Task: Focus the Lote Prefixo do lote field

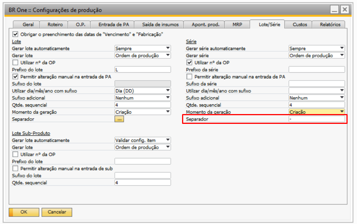Action: point(142,70)
